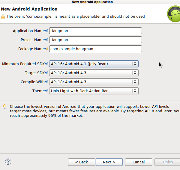Click the Package Name text field
The width and height of the screenshot is (180, 170).
(95, 49)
